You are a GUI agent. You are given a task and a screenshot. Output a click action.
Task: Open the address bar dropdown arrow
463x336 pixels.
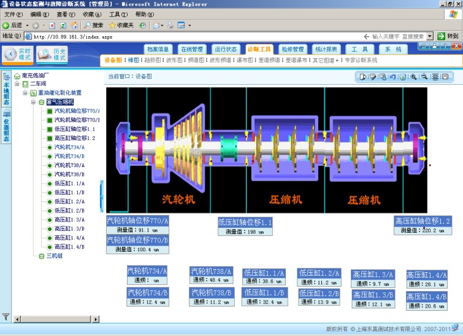point(430,36)
